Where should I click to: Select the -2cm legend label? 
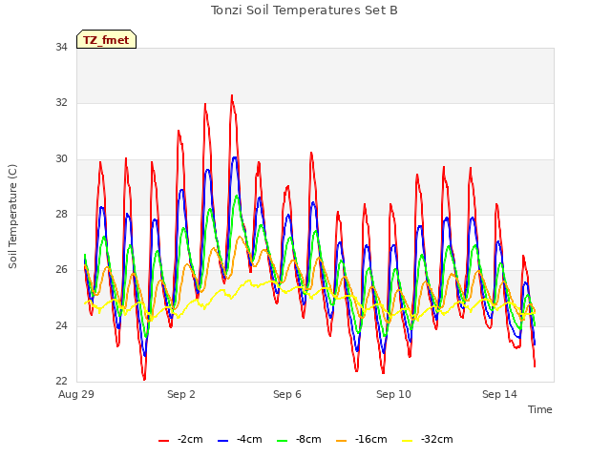click(x=190, y=439)
